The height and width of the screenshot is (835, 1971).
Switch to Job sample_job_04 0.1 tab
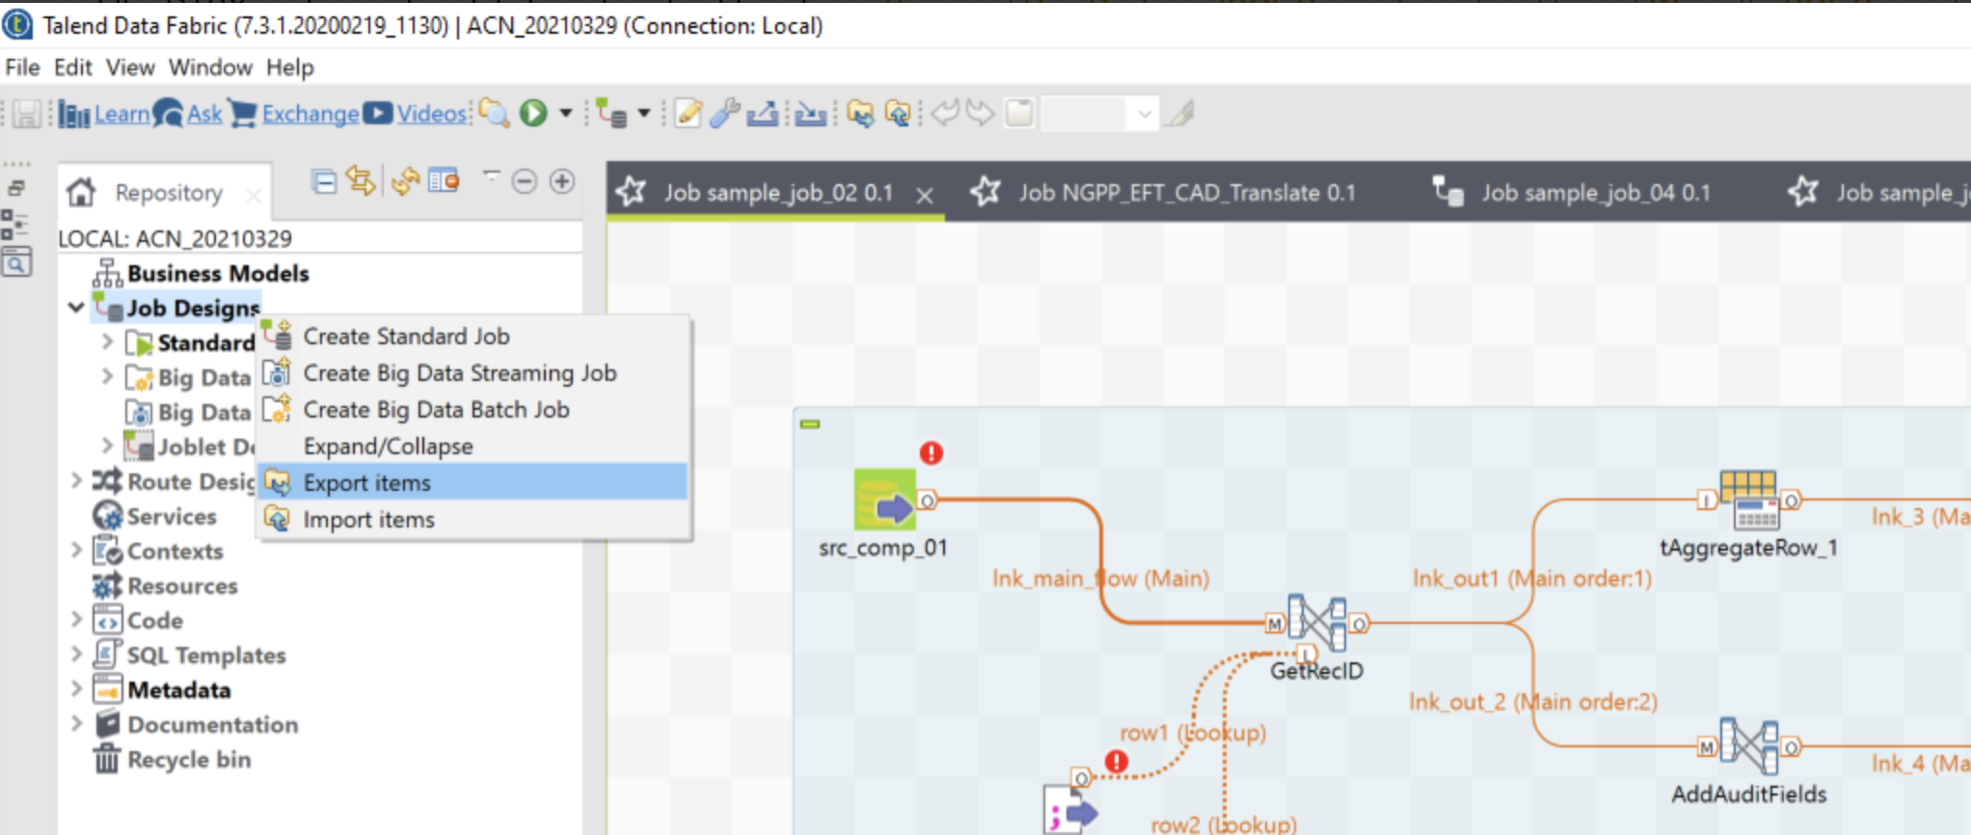pos(1595,193)
